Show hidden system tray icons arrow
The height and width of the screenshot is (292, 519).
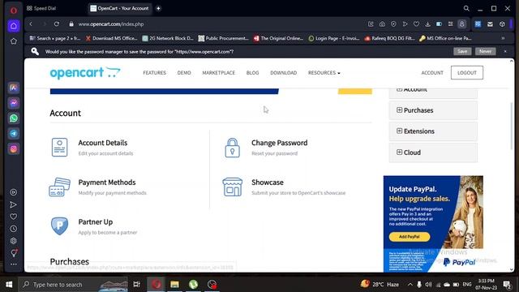coord(410,285)
